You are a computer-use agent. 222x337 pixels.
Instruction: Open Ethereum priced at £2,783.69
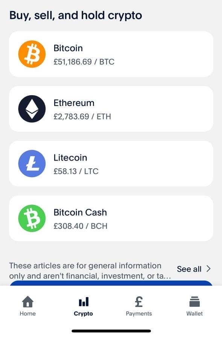(x=111, y=109)
